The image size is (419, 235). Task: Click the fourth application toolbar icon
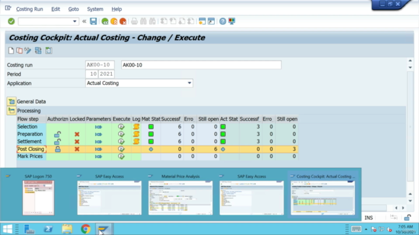[x=38, y=50]
